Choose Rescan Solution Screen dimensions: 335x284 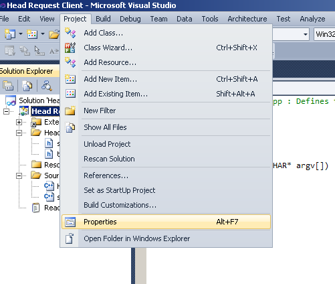166,159
